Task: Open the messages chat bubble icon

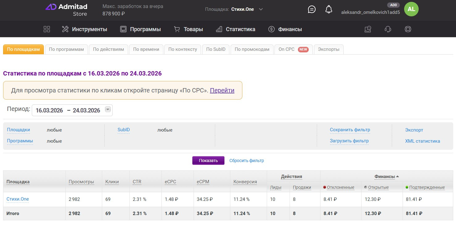Action: [312, 10]
